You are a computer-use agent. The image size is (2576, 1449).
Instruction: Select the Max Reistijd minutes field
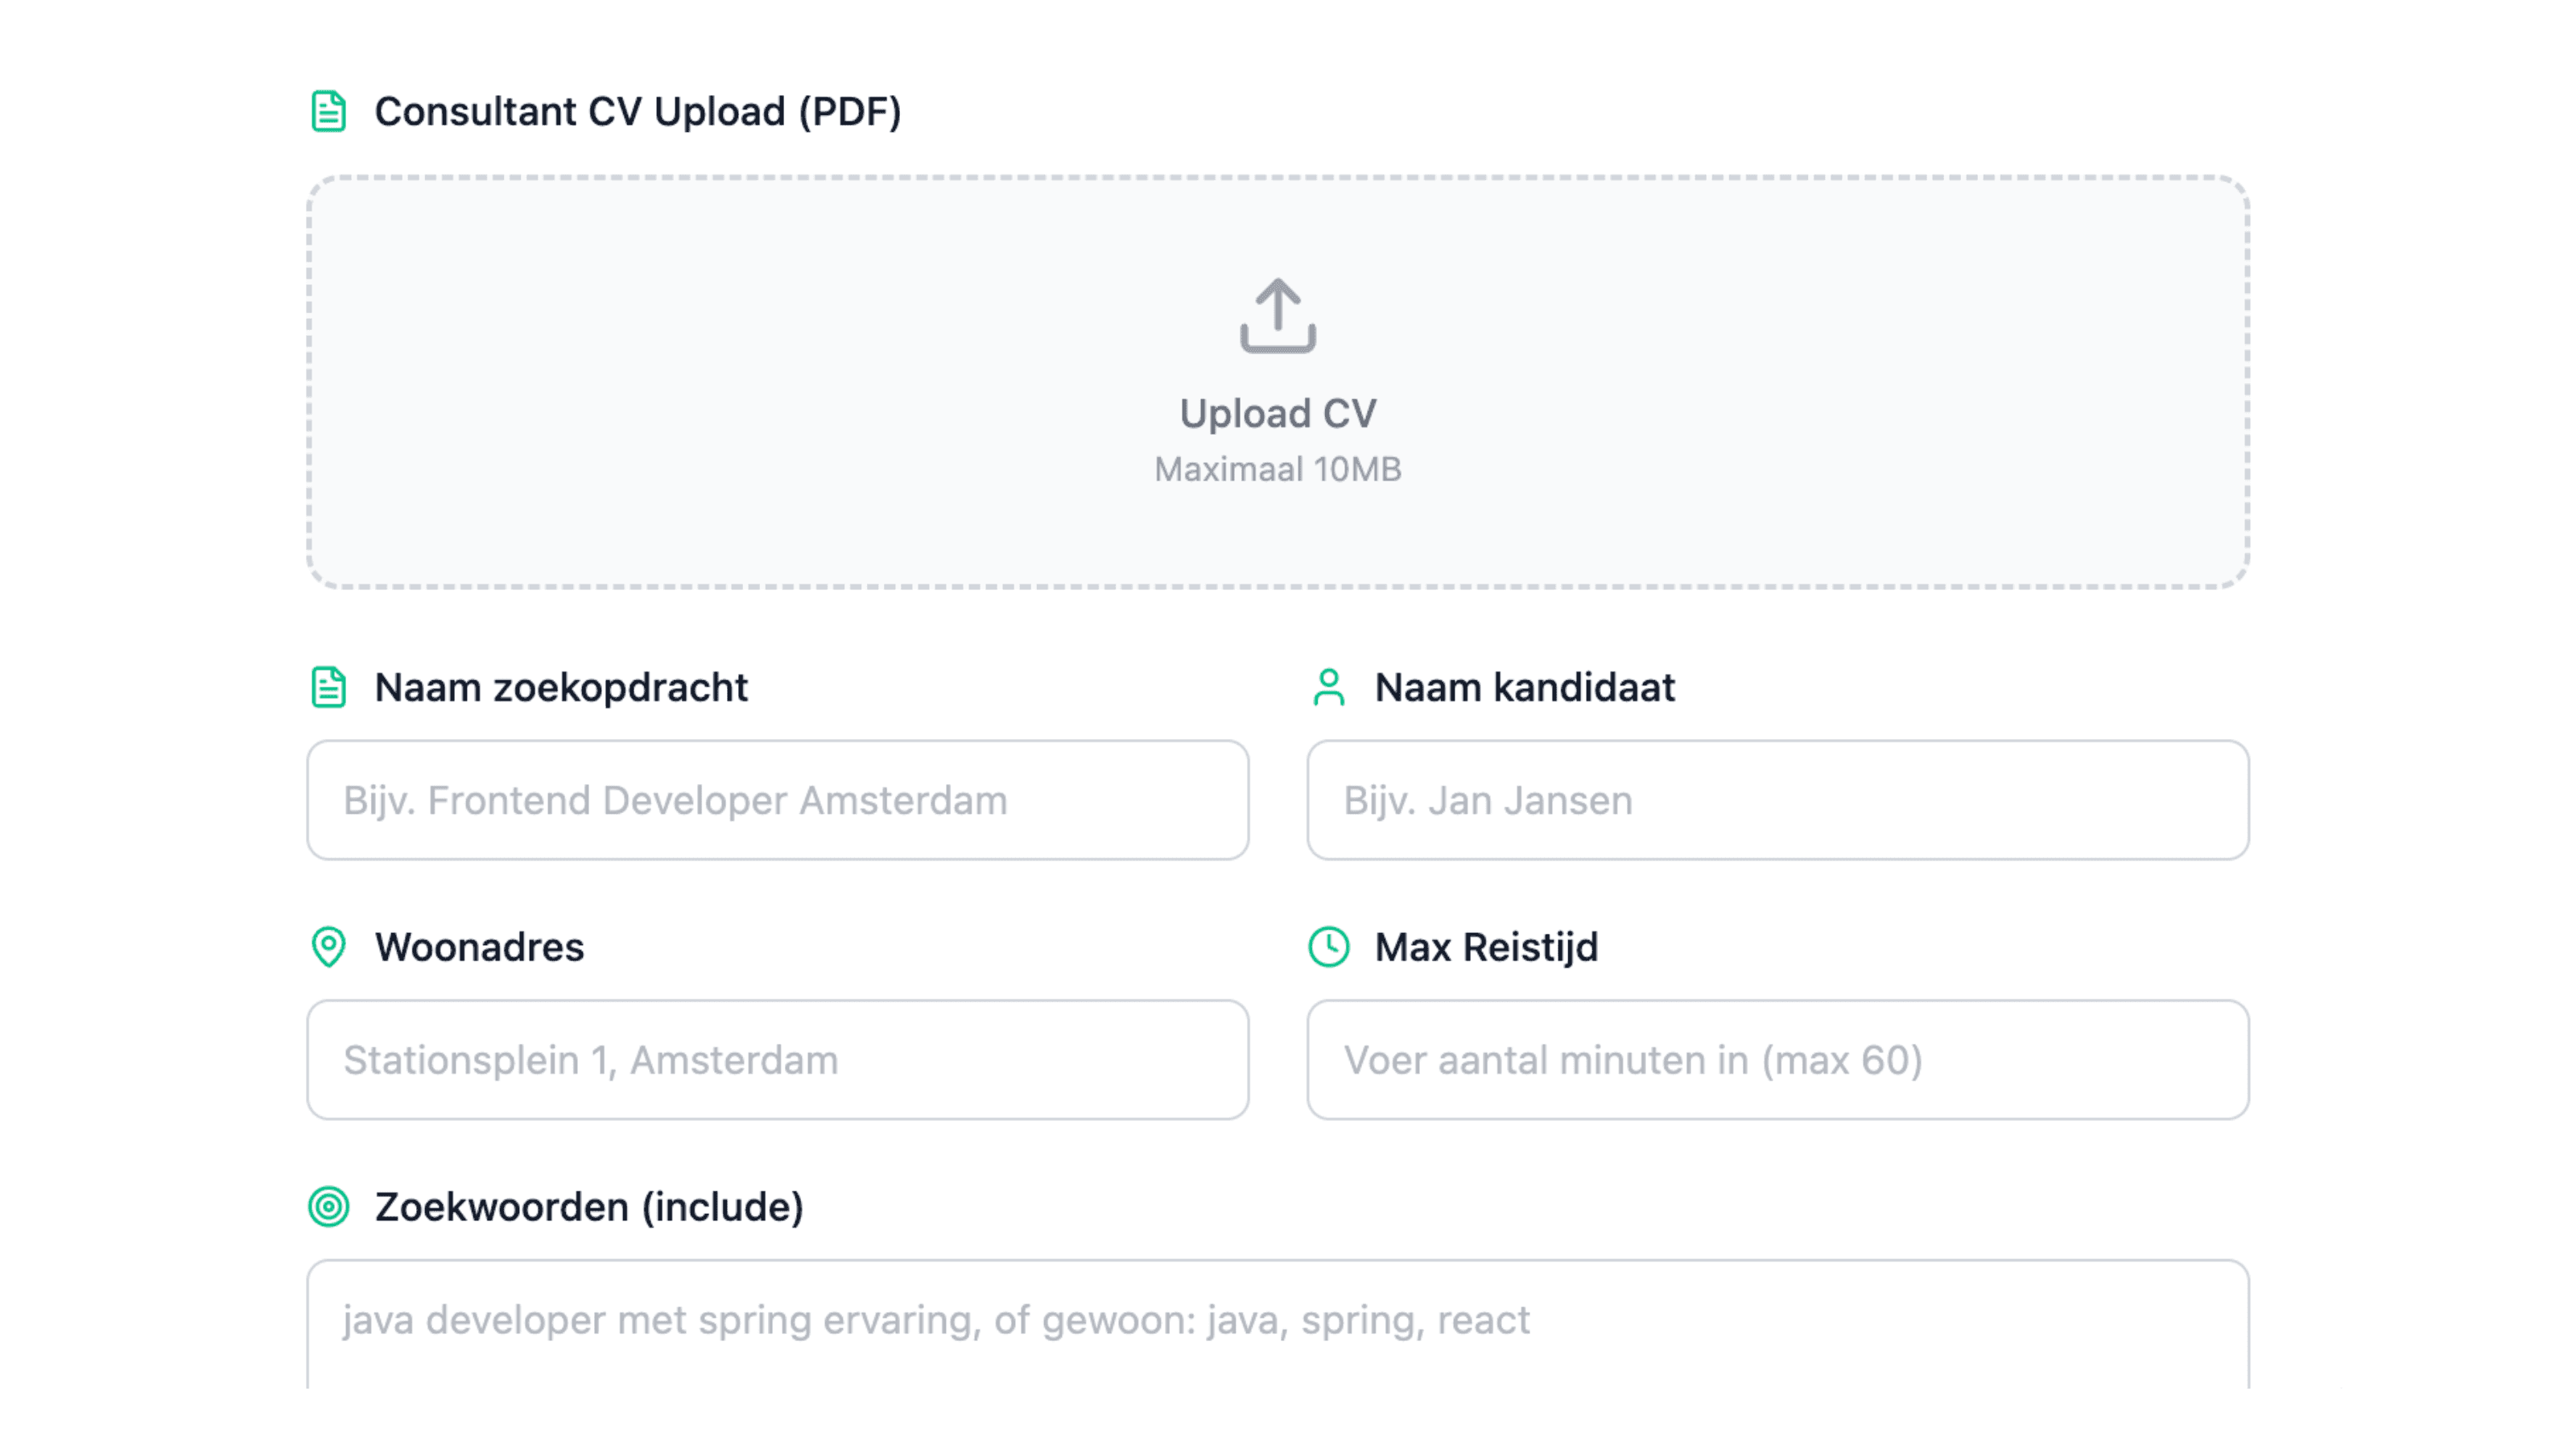1777,1060
